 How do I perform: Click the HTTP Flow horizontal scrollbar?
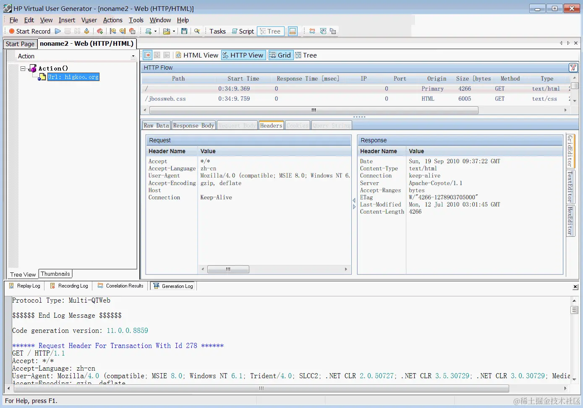(314, 110)
